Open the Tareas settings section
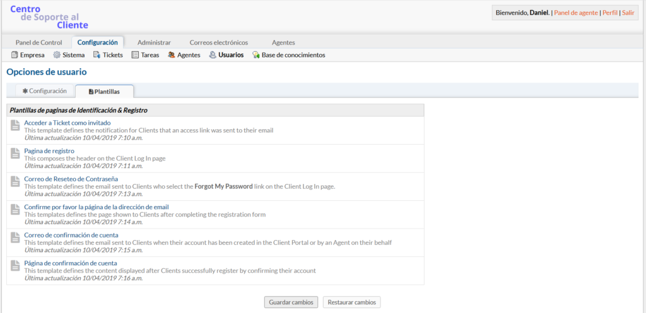This screenshot has height=313, width=646. tap(145, 55)
